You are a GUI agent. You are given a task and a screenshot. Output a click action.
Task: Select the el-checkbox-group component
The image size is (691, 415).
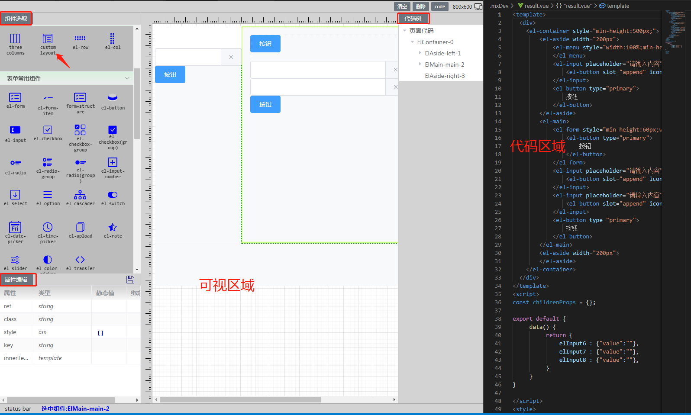80,138
